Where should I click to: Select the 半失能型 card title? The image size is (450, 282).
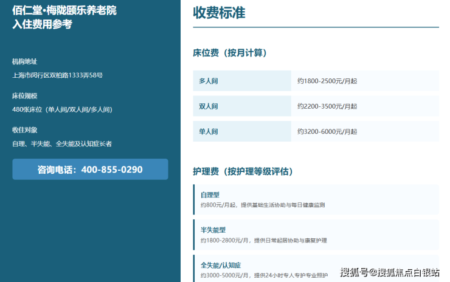click(x=213, y=230)
